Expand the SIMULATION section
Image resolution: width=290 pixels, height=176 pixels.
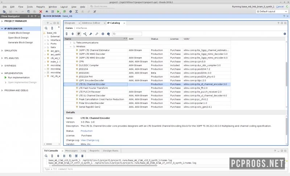pos(2,50)
